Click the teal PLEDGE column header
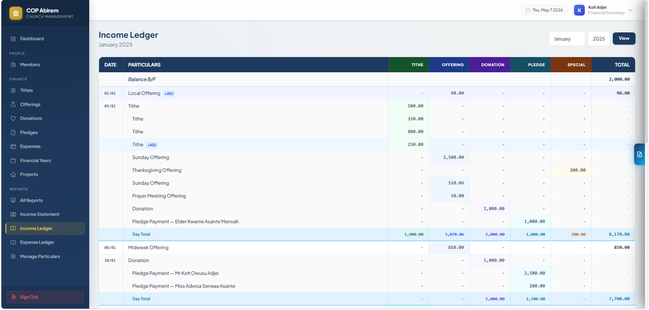 click(531, 65)
